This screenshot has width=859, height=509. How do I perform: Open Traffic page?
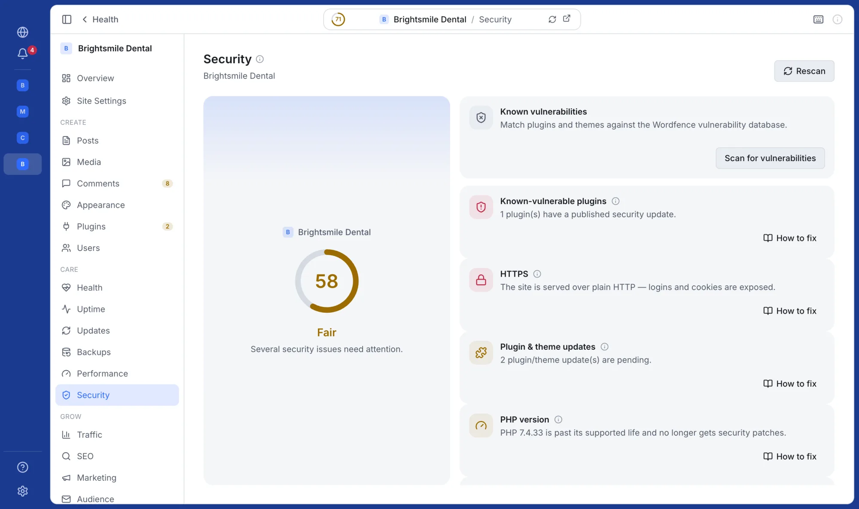tap(117, 435)
